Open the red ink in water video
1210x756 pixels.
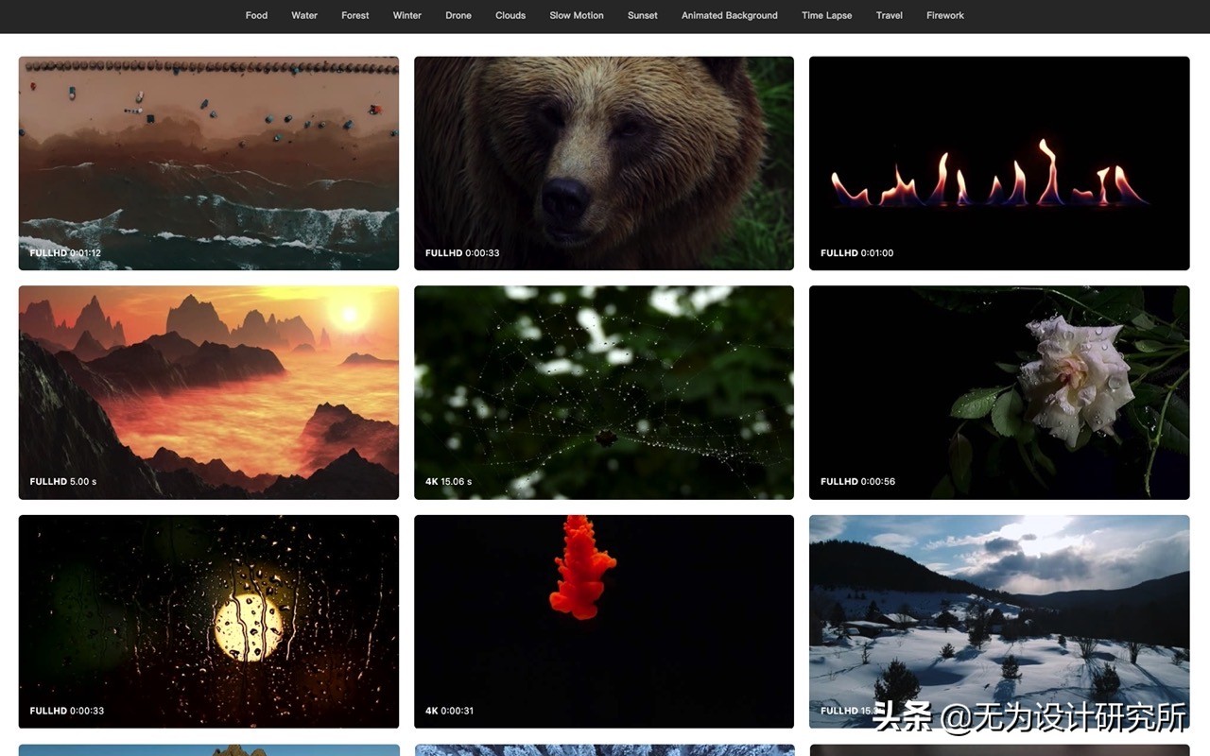[604, 622]
